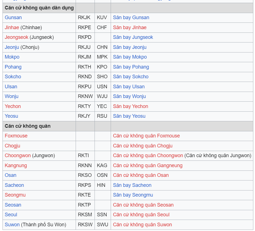Click the ICAO code RKPD cell
255x231 pixels.
85,37
